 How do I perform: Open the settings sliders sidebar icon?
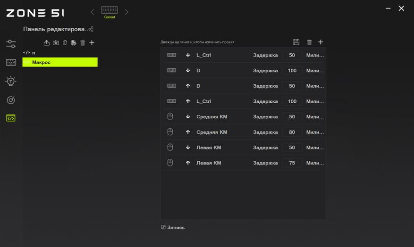pos(11,44)
